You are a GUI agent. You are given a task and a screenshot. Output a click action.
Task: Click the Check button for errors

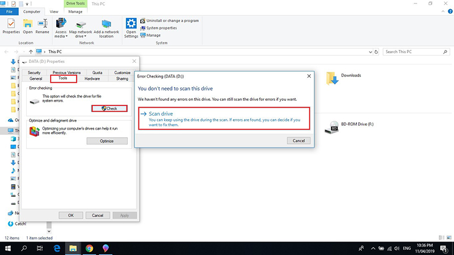coord(110,108)
